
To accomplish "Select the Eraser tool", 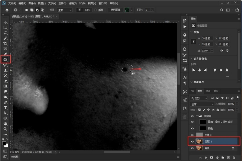I will click(5, 81).
